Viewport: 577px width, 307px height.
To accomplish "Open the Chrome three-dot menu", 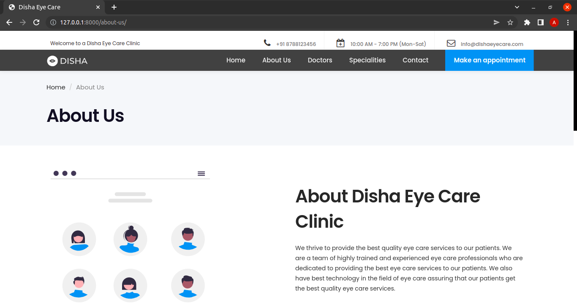I will pyautogui.click(x=569, y=22).
